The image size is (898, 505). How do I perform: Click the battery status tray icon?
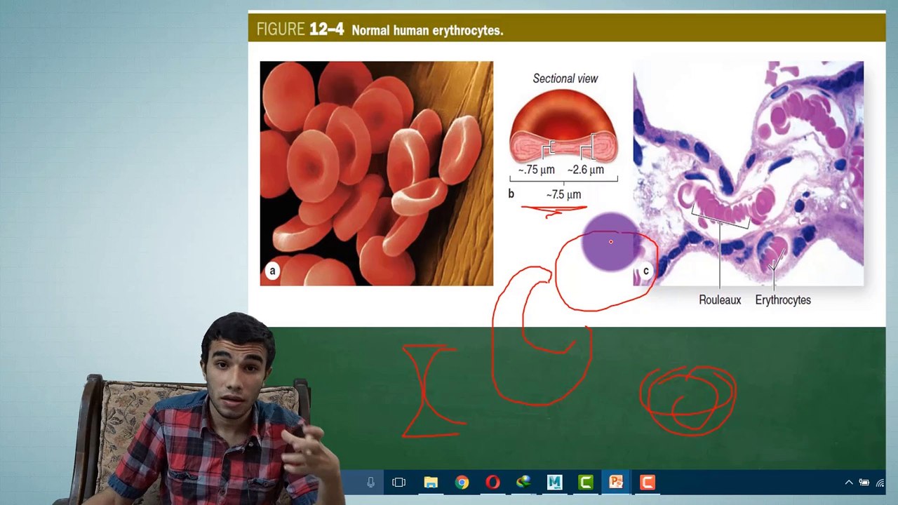pyautogui.click(x=864, y=483)
